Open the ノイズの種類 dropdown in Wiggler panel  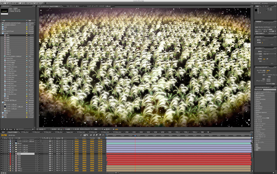tap(269, 54)
